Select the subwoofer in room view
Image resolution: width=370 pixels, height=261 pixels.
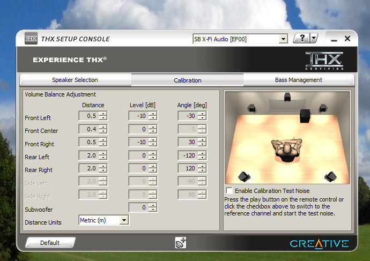click(305, 116)
